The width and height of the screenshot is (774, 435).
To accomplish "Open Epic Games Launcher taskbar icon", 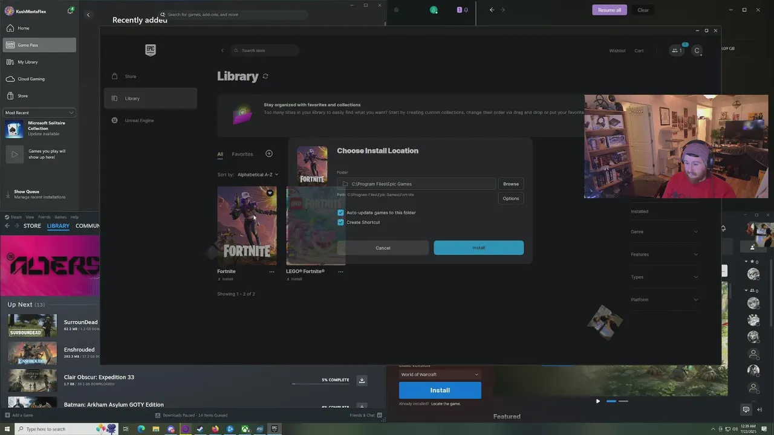I will [275, 429].
